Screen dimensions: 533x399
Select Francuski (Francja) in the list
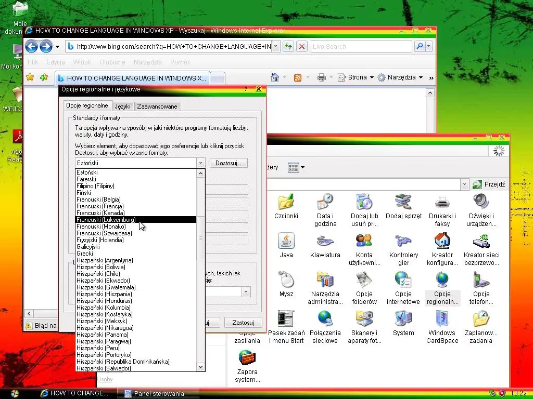click(x=136, y=206)
